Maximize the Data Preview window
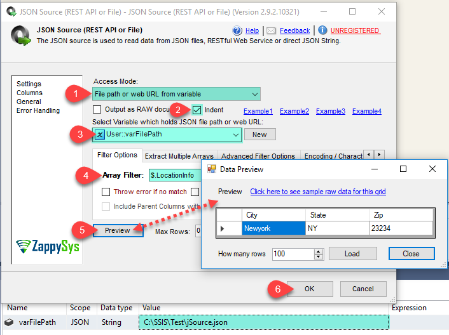Image resolution: width=449 pixels, height=335 pixels. click(x=403, y=169)
